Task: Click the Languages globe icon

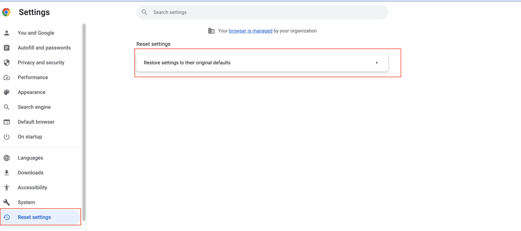Action: [6, 158]
